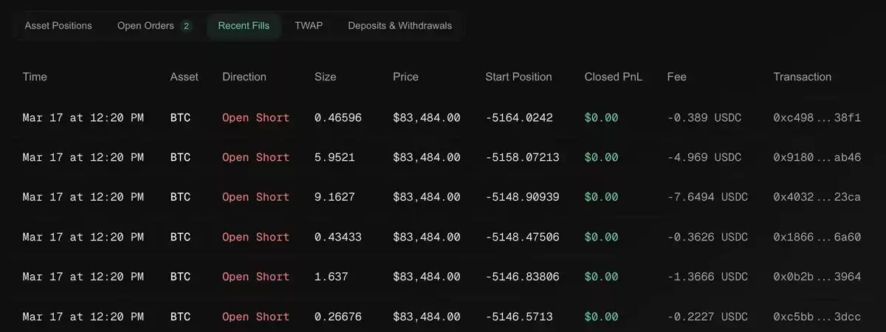Sort by the Time column header
The image size is (886, 332).
(35, 77)
